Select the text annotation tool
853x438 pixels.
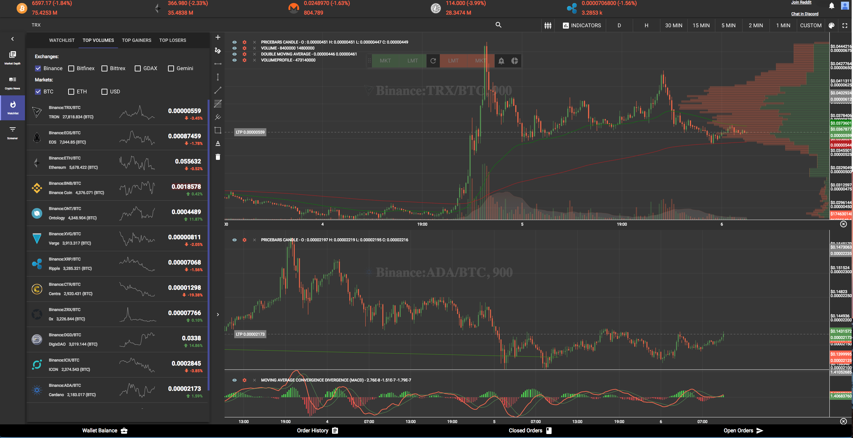point(218,144)
